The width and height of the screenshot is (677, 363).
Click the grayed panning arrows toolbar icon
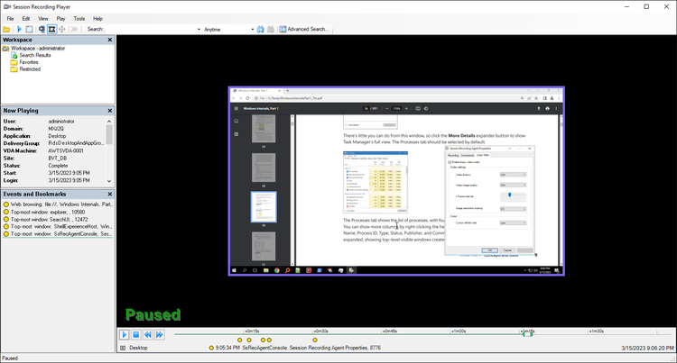tap(62, 30)
